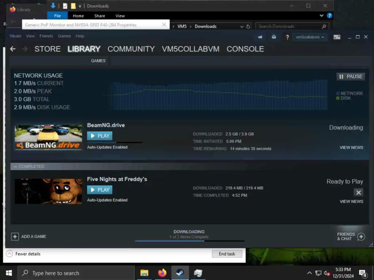Open the Games menu
The image size is (374, 280).
tap(64, 36)
